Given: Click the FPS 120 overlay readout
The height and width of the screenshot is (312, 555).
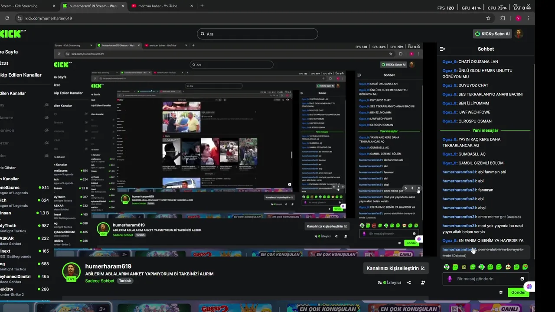Looking at the screenshot, I should pos(445,8).
